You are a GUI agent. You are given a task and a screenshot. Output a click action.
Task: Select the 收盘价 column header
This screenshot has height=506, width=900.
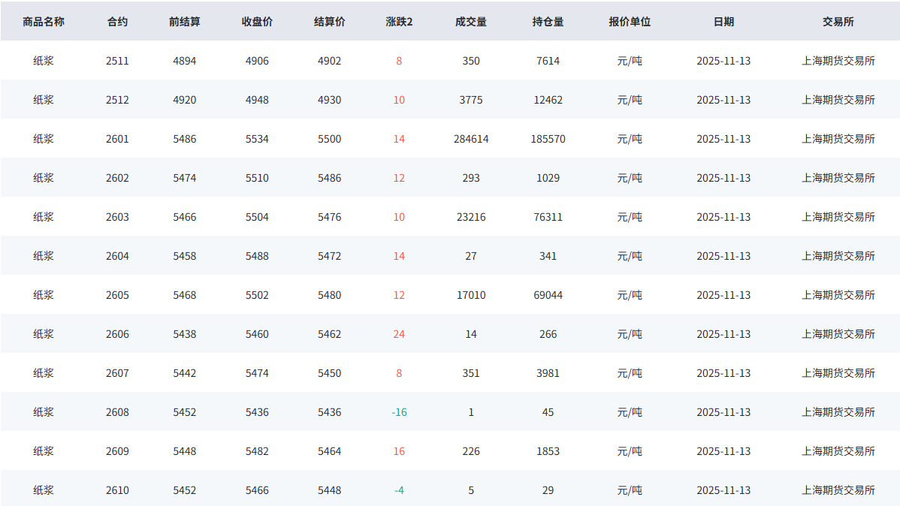click(x=257, y=22)
